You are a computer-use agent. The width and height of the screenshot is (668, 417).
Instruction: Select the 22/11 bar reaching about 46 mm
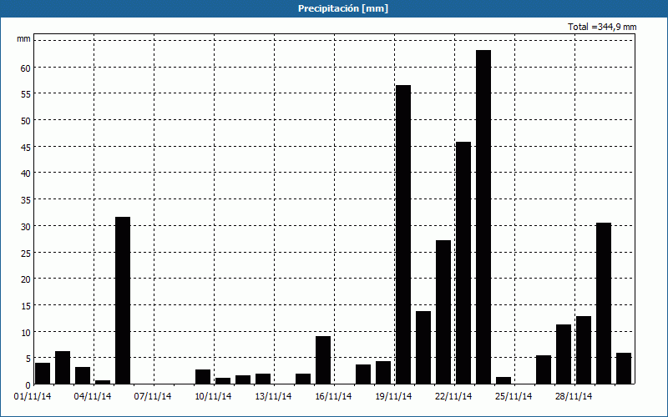tap(463, 263)
